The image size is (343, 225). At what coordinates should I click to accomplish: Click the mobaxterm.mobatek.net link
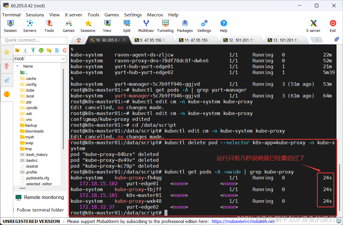pos(243,221)
